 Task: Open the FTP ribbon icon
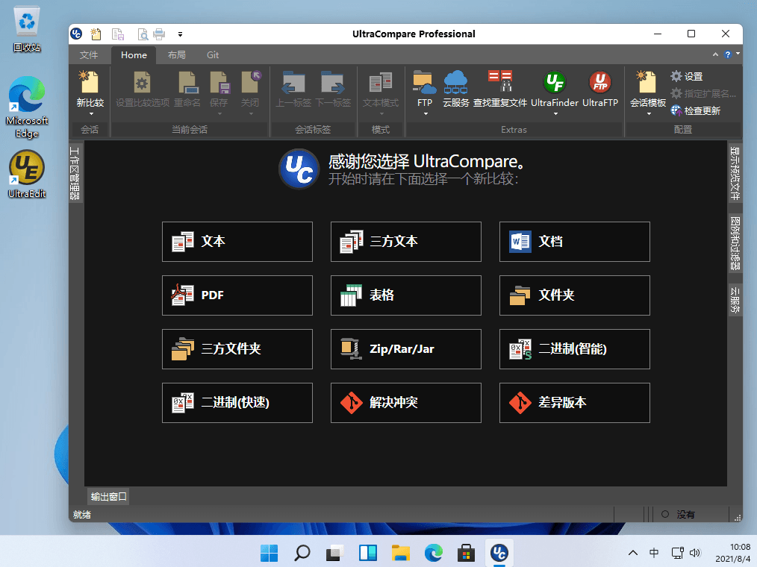425,83
